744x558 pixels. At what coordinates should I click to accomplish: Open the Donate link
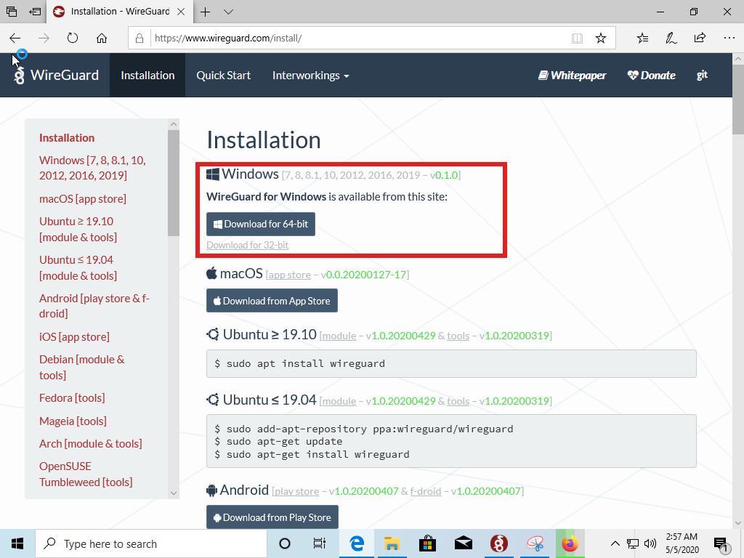pyautogui.click(x=652, y=75)
